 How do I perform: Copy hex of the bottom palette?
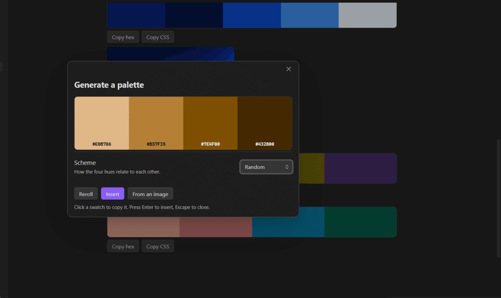pyautogui.click(x=123, y=246)
